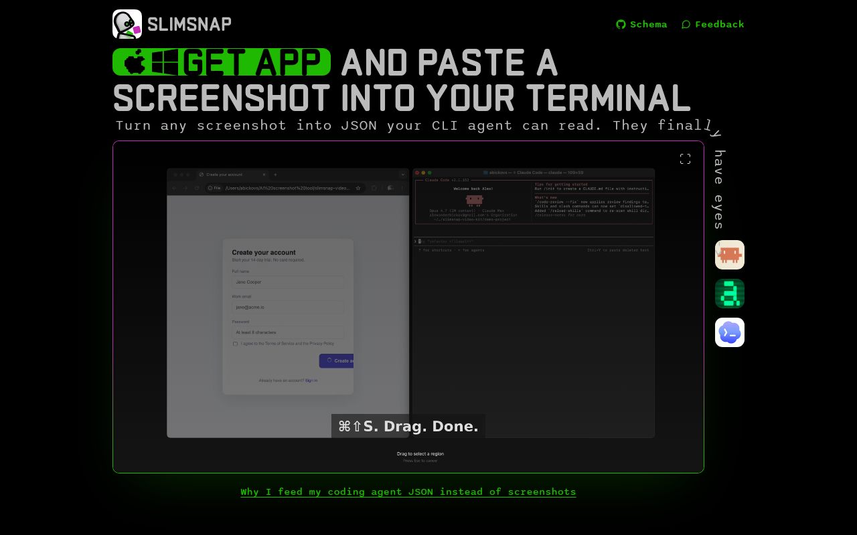This screenshot has height=535, width=857.
Task: Click 'Welcome back Alex!' in the terminal
Action: (473, 189)
